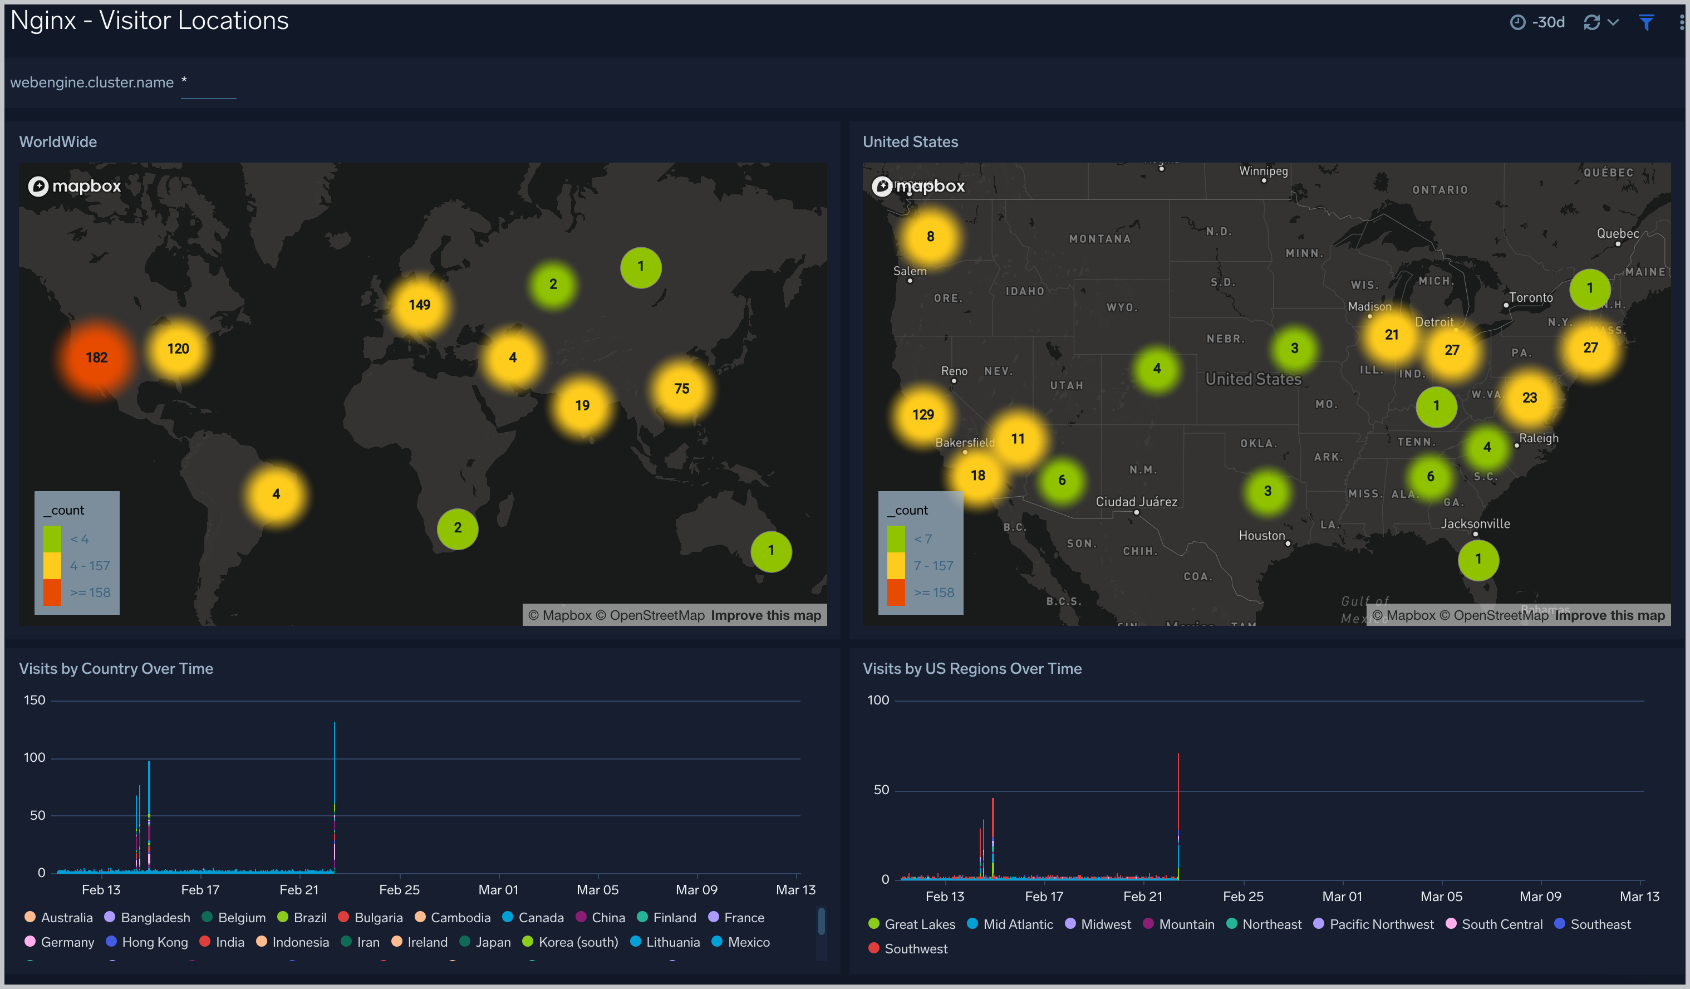Toggle Mid Atlantic series in regions legend

pyautogui.click(x=1010, y=924)
